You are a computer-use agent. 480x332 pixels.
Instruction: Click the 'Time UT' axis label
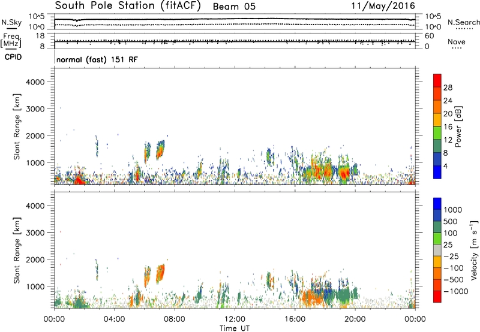point(235,328)
